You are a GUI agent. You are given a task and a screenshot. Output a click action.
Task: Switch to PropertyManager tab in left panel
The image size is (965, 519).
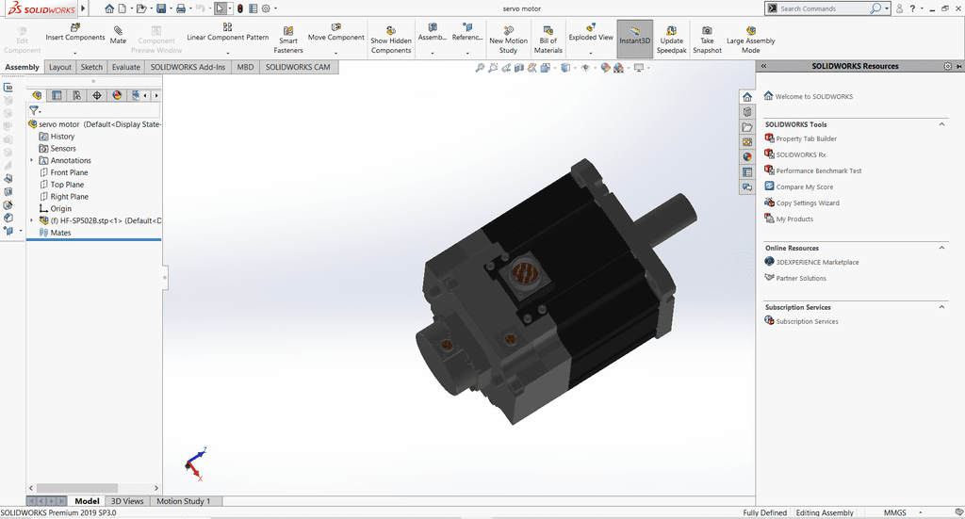click(57, 95)
